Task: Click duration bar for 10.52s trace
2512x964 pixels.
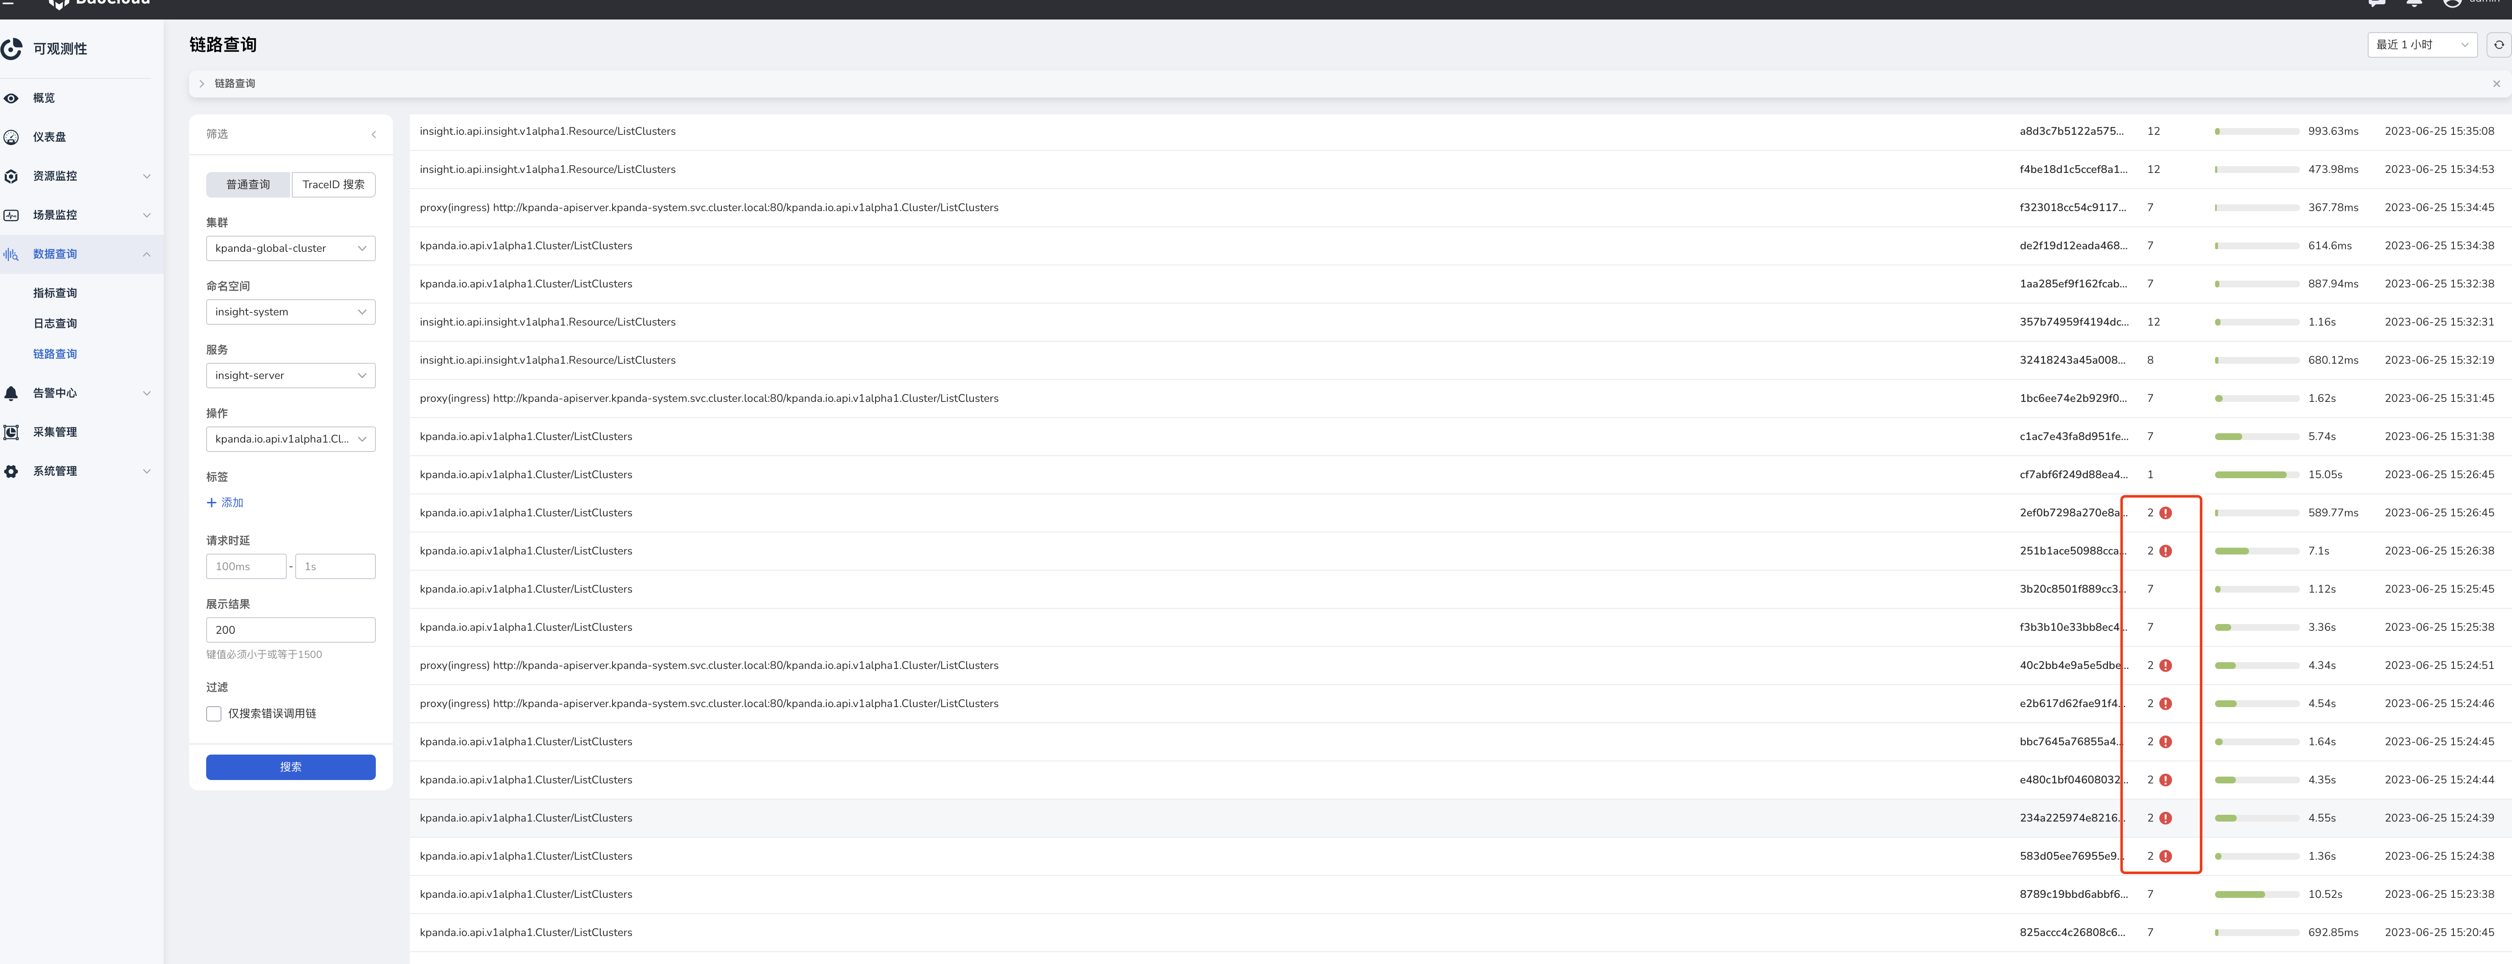Action: [2257, 895]
